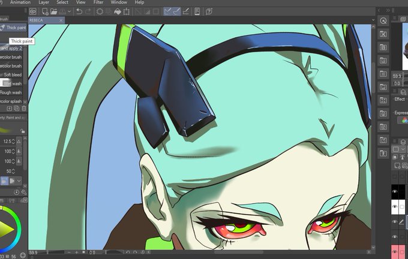
Task: Click inside the color wheel triangle
Action: [6, 230]
